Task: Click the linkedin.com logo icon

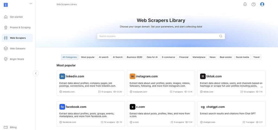Action: [x=62, y=76]
